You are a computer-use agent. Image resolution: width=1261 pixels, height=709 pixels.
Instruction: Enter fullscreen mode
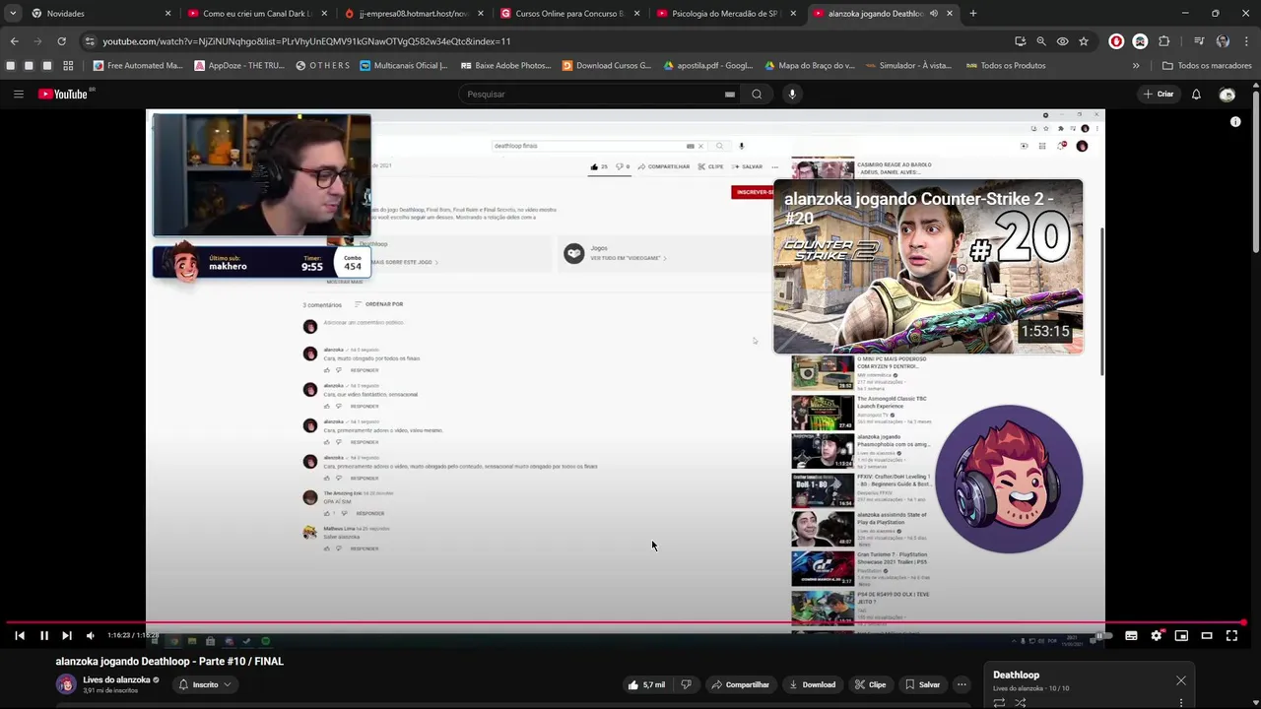(1231, 635)
